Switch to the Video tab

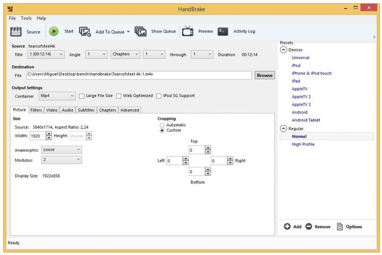[51, 110]
